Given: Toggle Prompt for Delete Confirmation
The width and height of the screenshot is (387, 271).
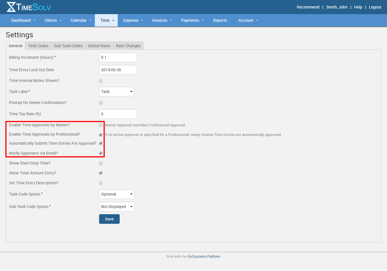Looking at the screenshot, I should pyautogui.click(x=101, y=103).
